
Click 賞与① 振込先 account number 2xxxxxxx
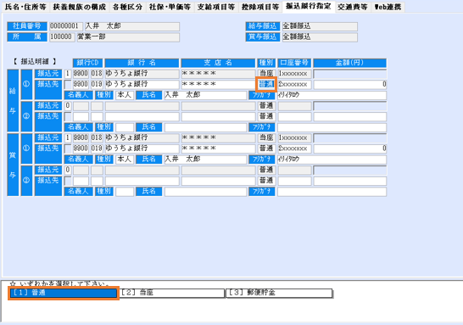tap(294, 148)
